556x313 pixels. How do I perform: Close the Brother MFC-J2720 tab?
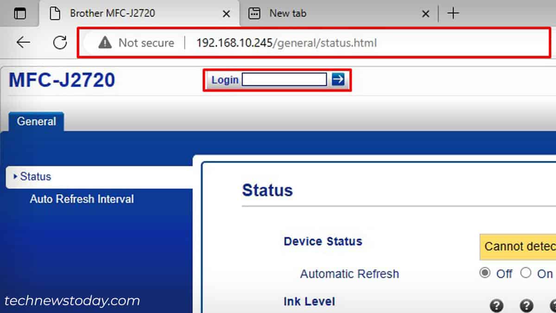coord(226,14)
